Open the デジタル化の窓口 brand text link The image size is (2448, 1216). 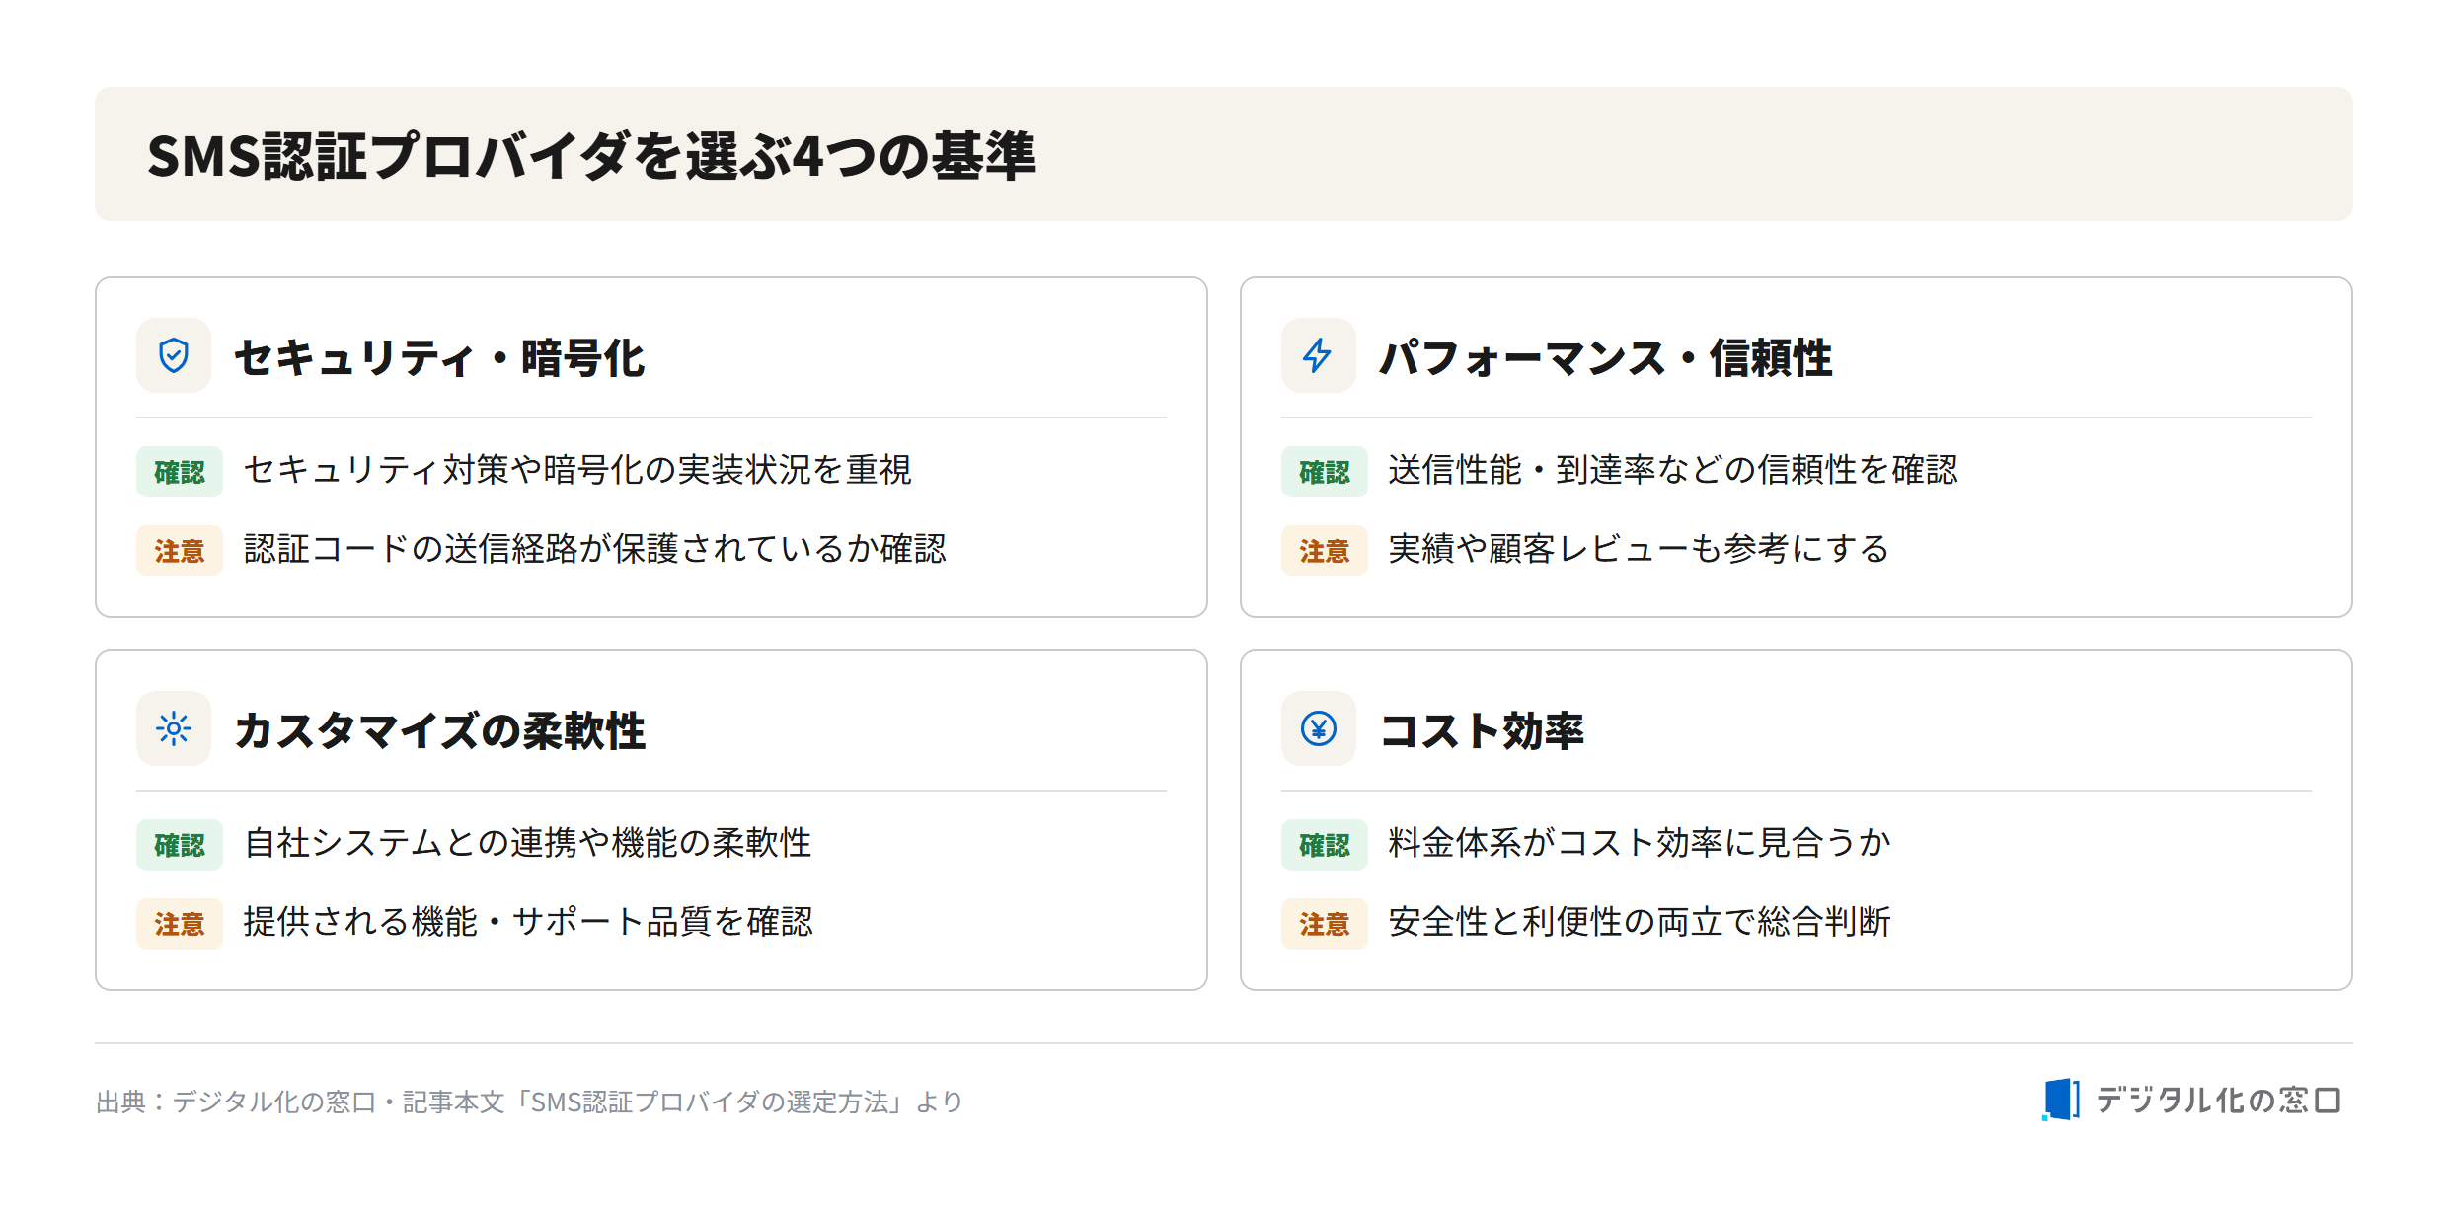point(2218,1101)
